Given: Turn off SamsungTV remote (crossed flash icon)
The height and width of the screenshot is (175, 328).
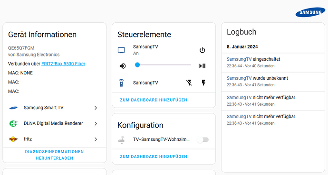Looking at the screenshot, I should 189,83.
